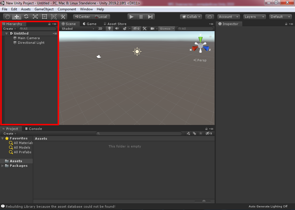
Task: Select the Rect Transform tool
Action: click(x=45, y=17)
